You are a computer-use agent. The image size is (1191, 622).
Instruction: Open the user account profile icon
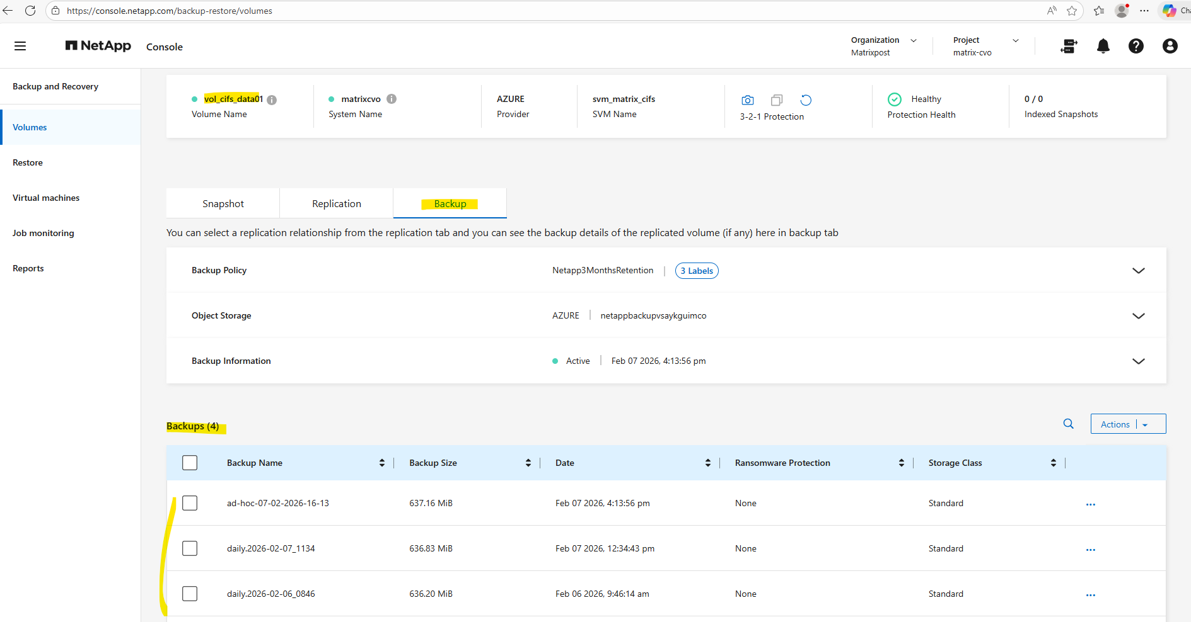1170,46
